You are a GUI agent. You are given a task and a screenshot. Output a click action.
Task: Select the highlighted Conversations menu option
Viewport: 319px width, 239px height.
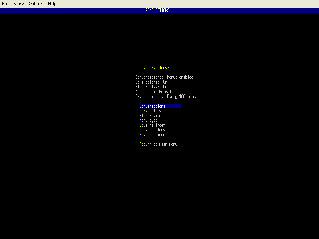[152, 106]
